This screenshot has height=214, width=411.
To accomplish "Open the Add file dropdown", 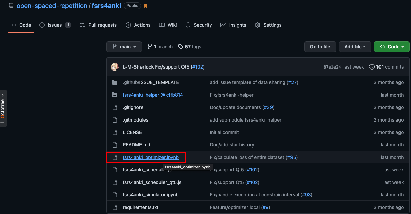I will [355, 47].
